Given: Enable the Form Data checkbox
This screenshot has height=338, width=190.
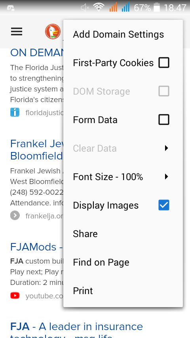Looking at the screenshot, I should [x=164, y=120].
